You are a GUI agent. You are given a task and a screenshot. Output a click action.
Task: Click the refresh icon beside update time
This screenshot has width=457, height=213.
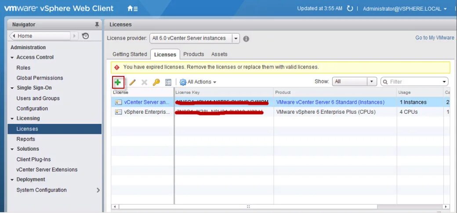click(x=350, y=9)
